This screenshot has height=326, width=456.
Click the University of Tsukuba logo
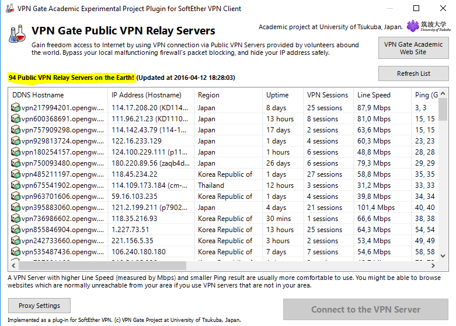[429, 26]
